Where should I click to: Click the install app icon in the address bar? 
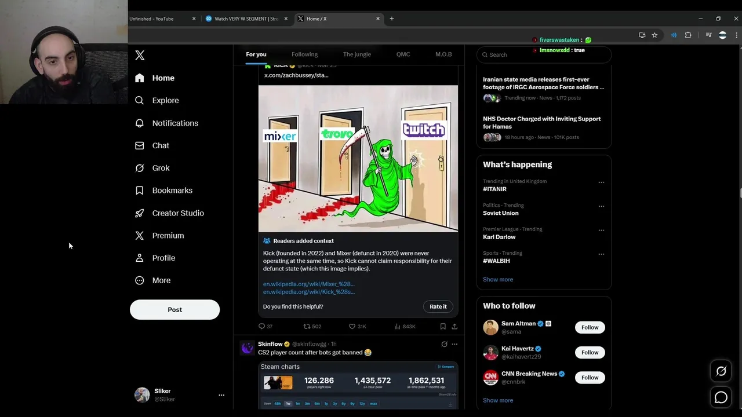(642, 35)
